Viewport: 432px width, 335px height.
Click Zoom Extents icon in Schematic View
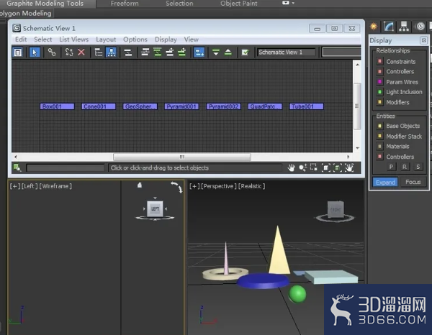coord(326,167)
